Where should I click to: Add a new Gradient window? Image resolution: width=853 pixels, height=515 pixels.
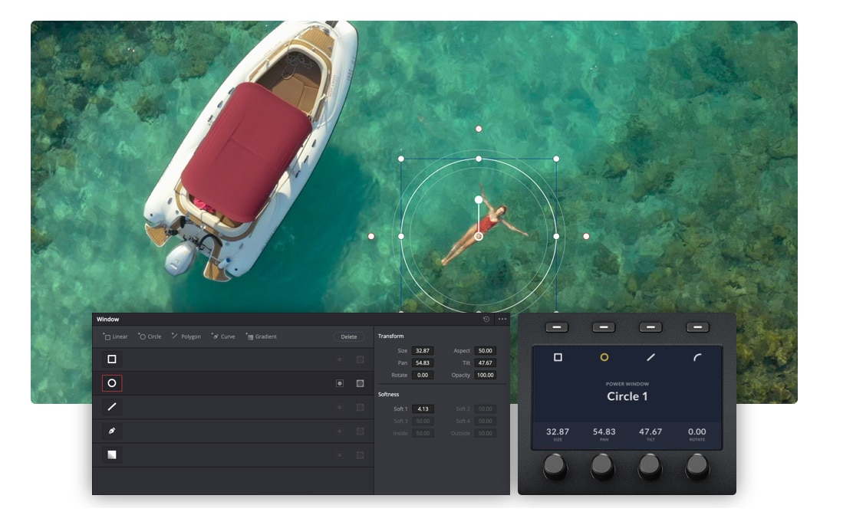pyautogui.click(x=261, y=336)
